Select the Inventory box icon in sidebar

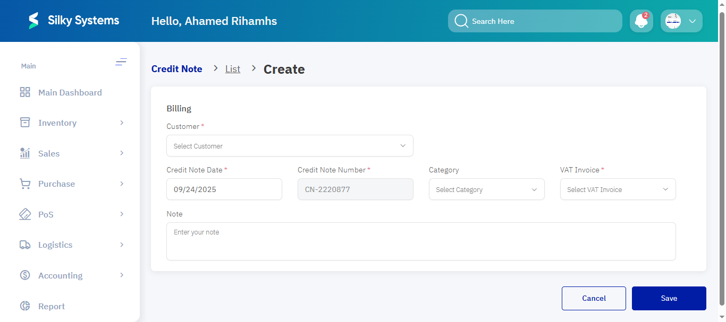24,123
